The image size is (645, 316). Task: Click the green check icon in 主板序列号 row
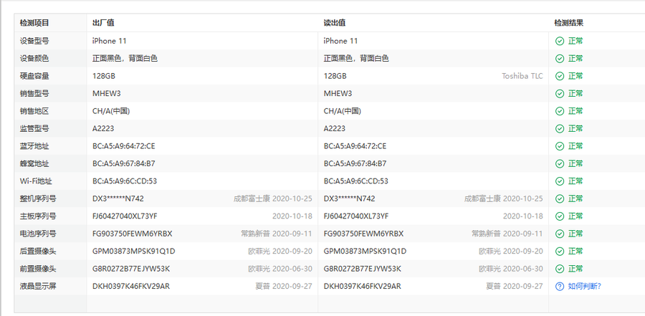tap(560, 216)
